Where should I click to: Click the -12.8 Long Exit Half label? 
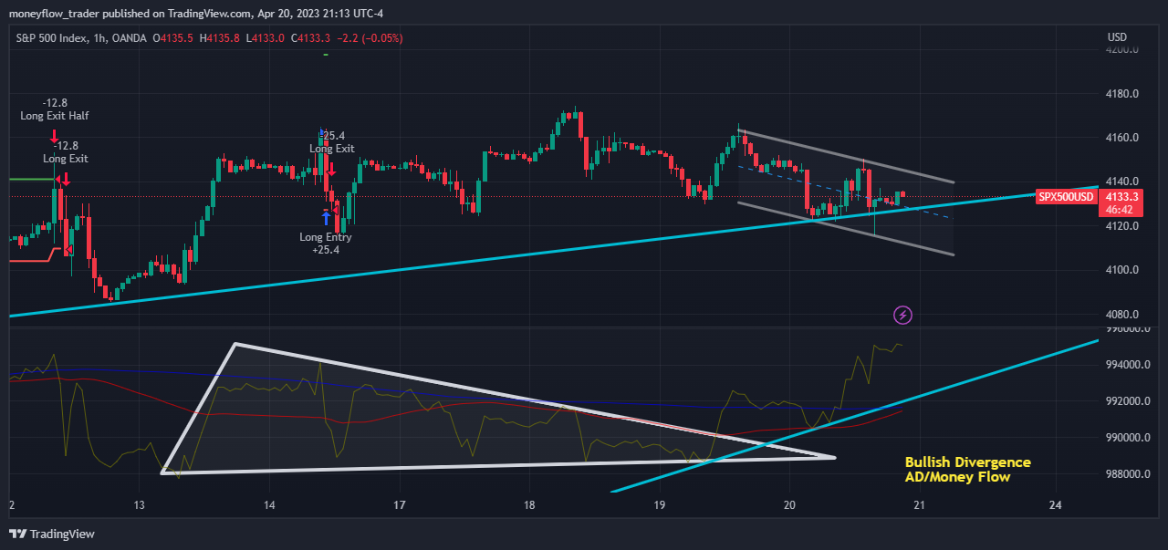(x=54, y=109)
